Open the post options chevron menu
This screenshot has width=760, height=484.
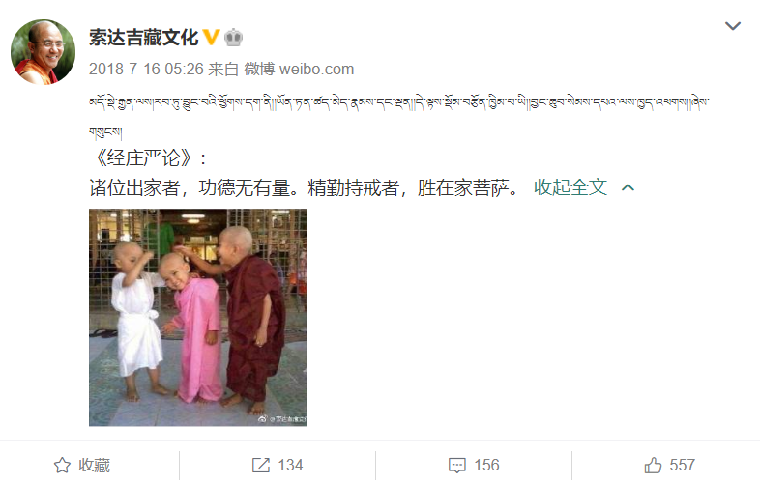(732, 26)
